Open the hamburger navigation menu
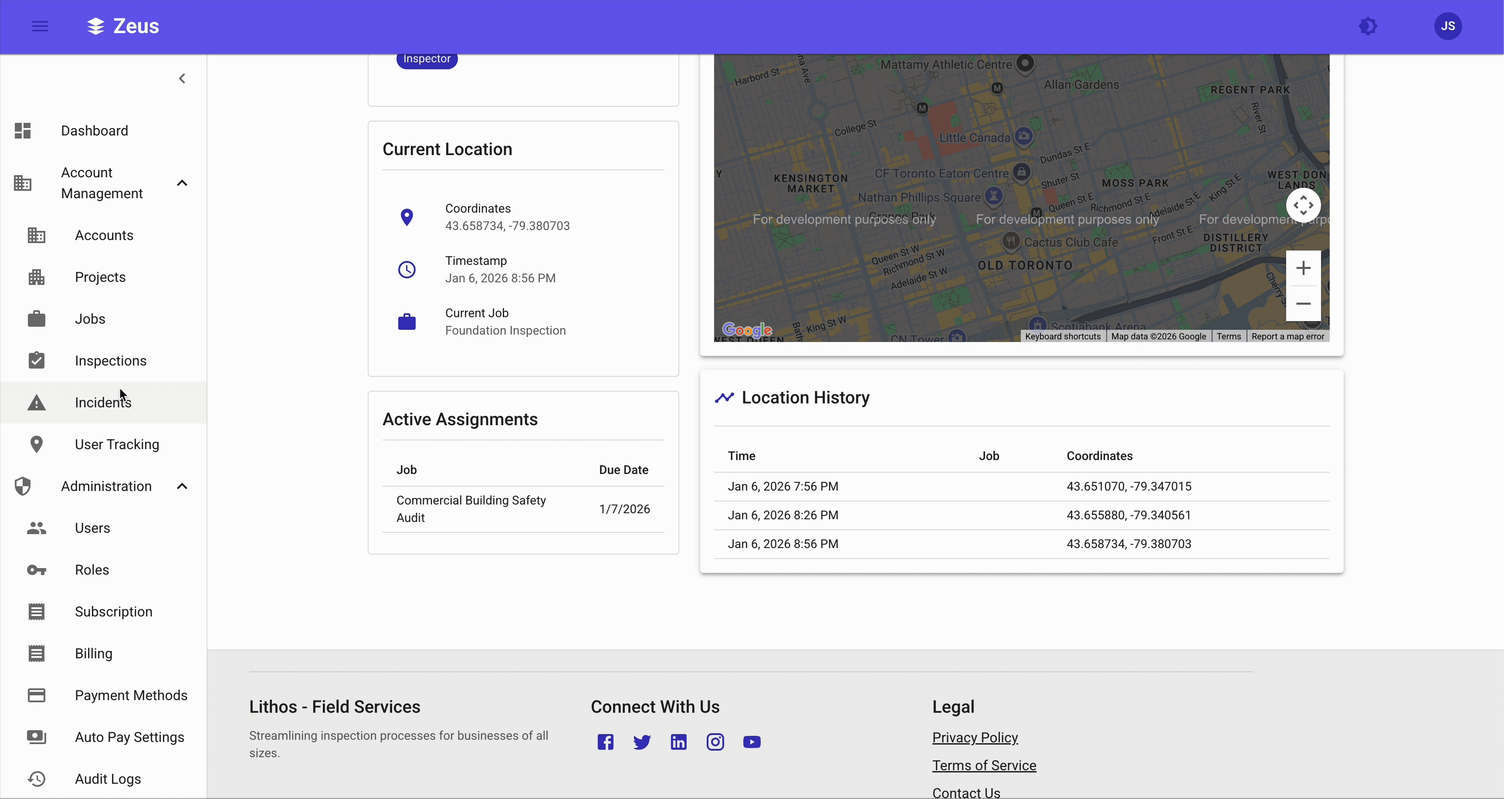Image resolution: width=1504 pixels, height=799 pixels. pos(40,26)
